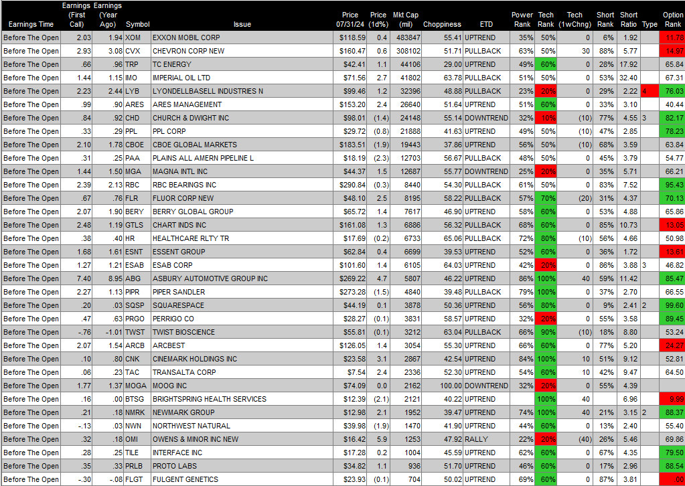This screenshot has height=486, width=685.
Task: Click the Issue column header
Action: (242, 25)
